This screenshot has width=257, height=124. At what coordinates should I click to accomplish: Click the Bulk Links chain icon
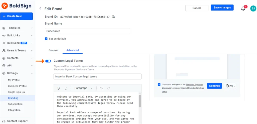point(4,35)
